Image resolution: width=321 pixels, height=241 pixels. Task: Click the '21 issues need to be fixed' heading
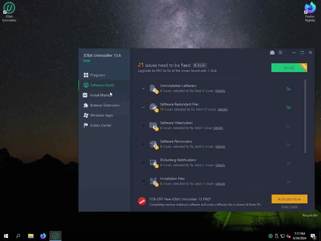pos(165,65)
